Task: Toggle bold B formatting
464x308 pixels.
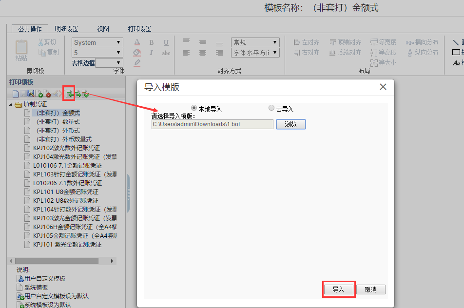Action: point(152,42)
